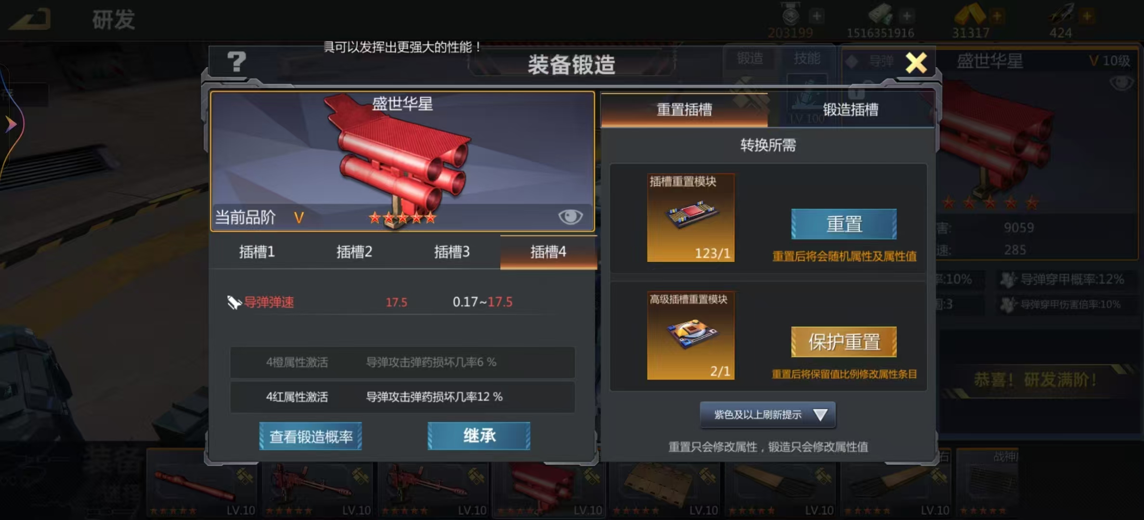Toggle the eye icon on 盛世华星 preview
This screenshot has height=520, width=1144.
(x=570, y=217)
